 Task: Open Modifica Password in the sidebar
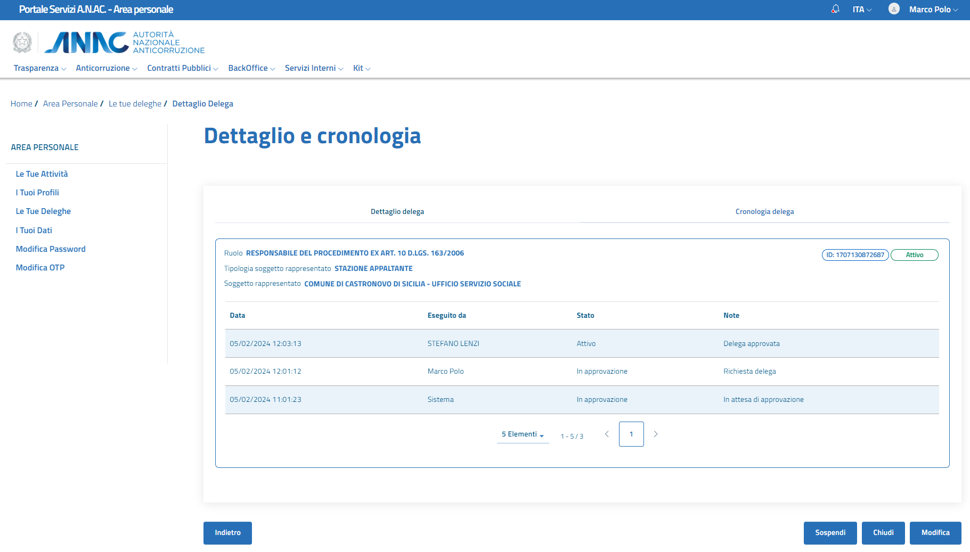click(51, 249)
